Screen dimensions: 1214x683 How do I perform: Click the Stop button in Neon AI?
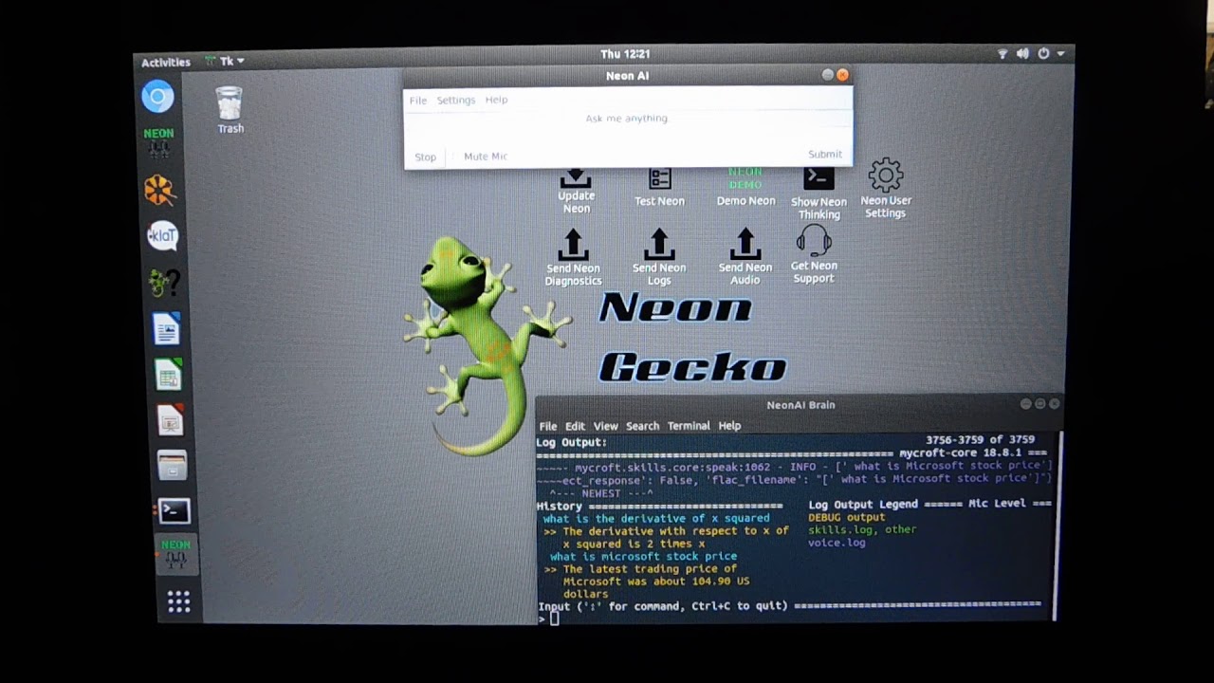point(425,157)
